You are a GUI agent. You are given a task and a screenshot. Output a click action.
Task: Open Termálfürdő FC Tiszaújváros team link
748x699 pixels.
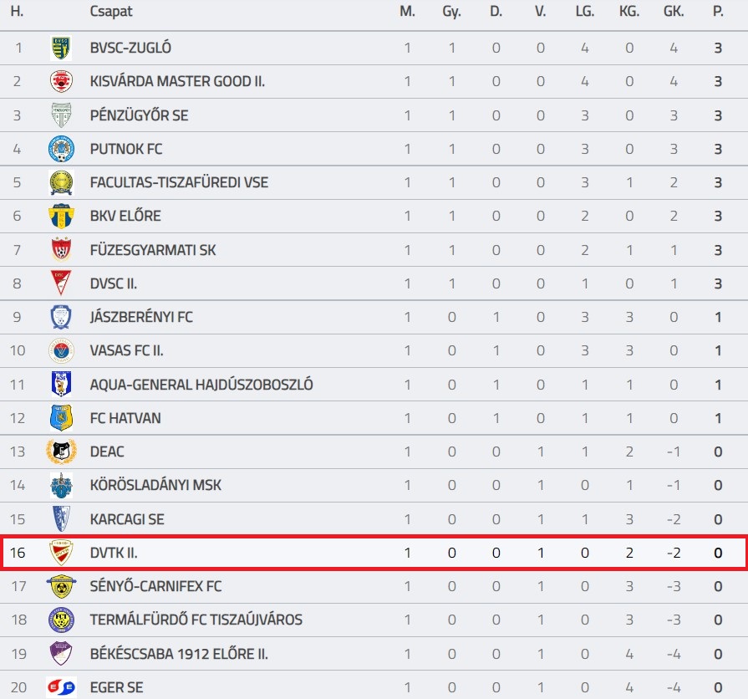tap(196, 620)
